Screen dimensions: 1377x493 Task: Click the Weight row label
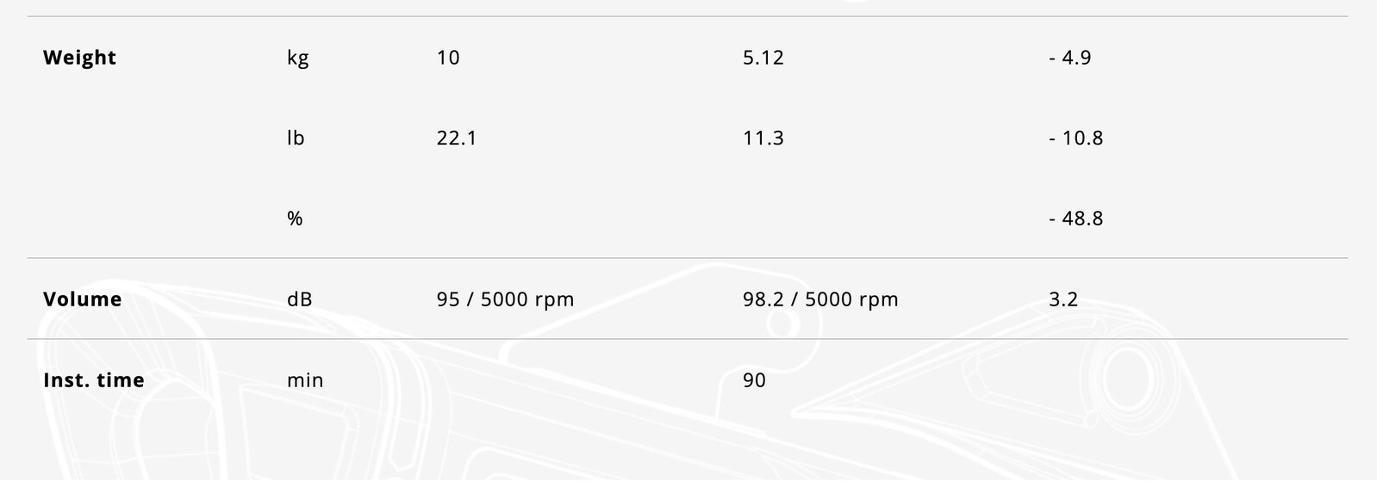click(79, 58)
